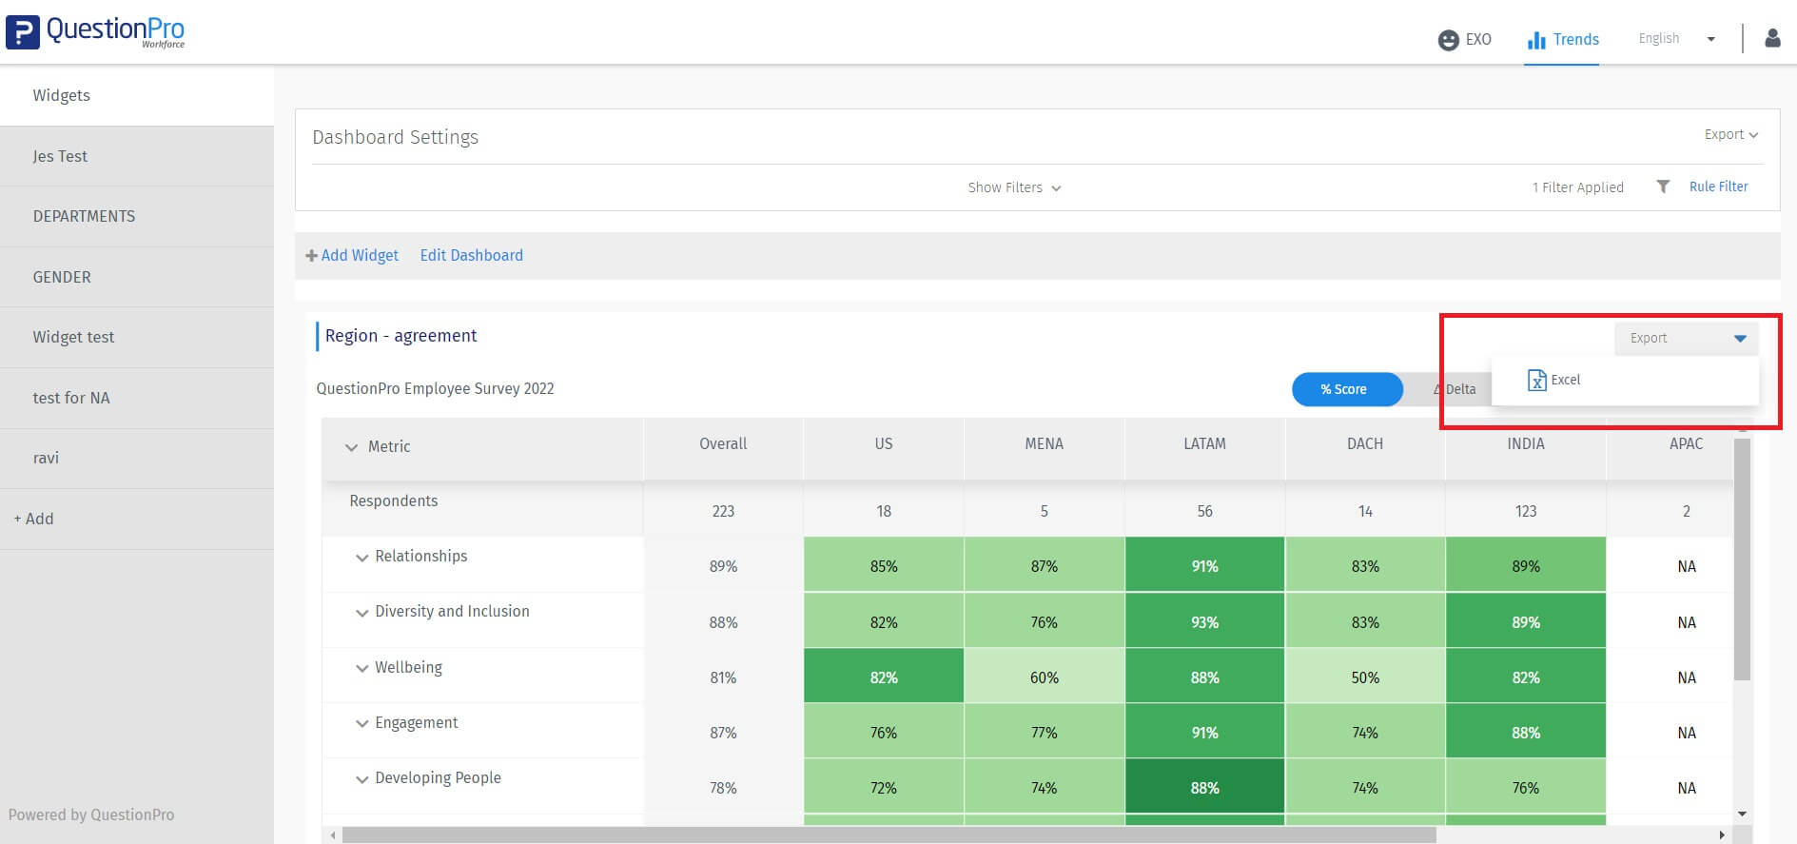
Task: Select the GENDER sidebar tab
Action: (x=62, y=277)
